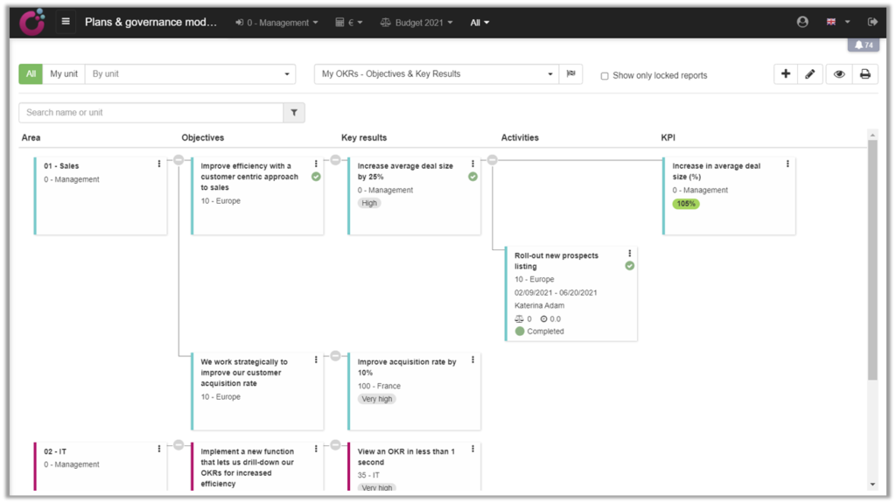Open the currency € dropdown
Viewport: 896px width, 503px height.
(349, 23)
